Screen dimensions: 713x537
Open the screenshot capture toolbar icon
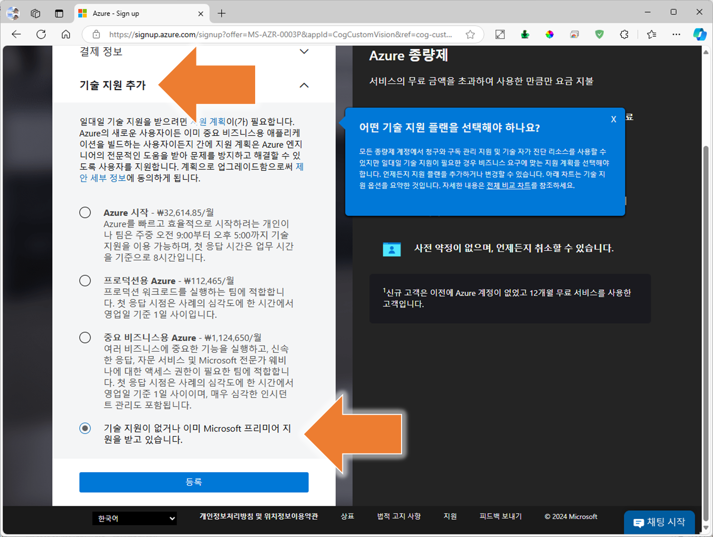(x=500, y=34)
